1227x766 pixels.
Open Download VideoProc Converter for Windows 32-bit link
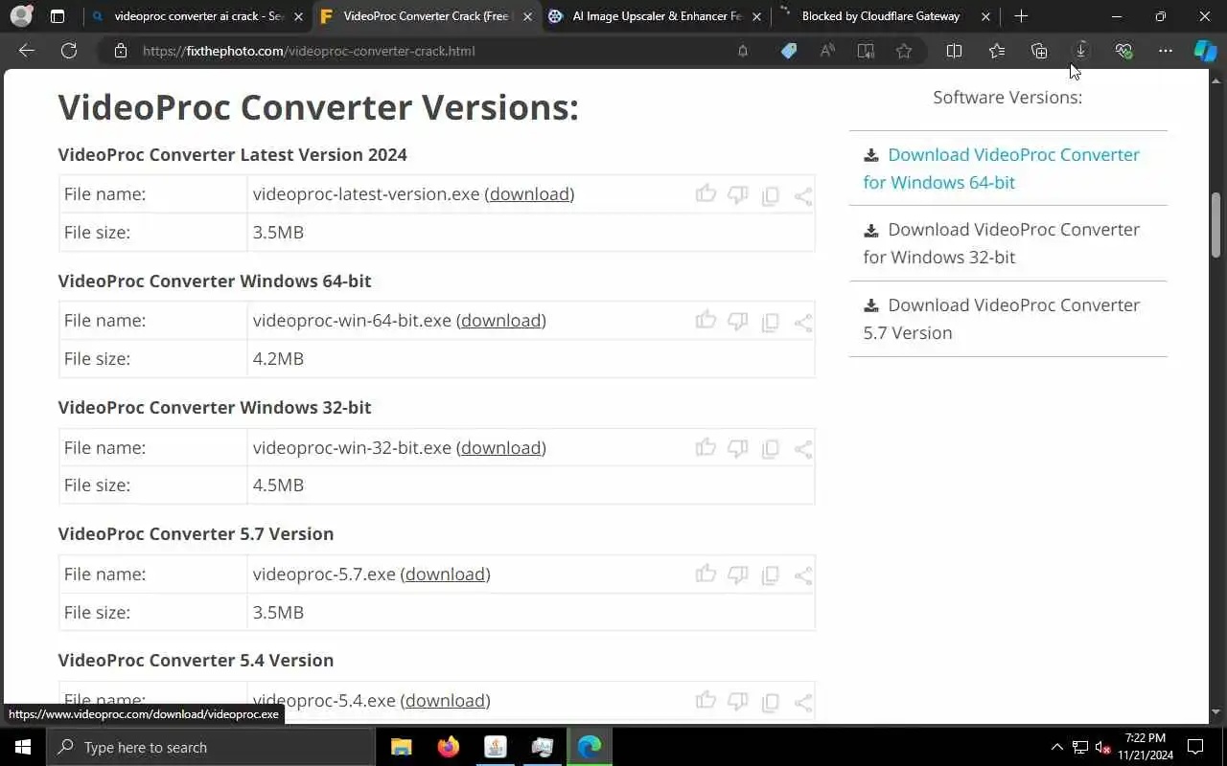(x=1002, y=243)
